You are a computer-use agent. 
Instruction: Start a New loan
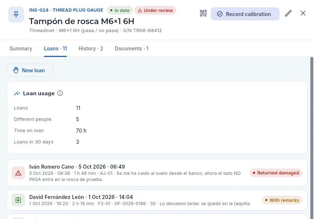coord(30,70)
